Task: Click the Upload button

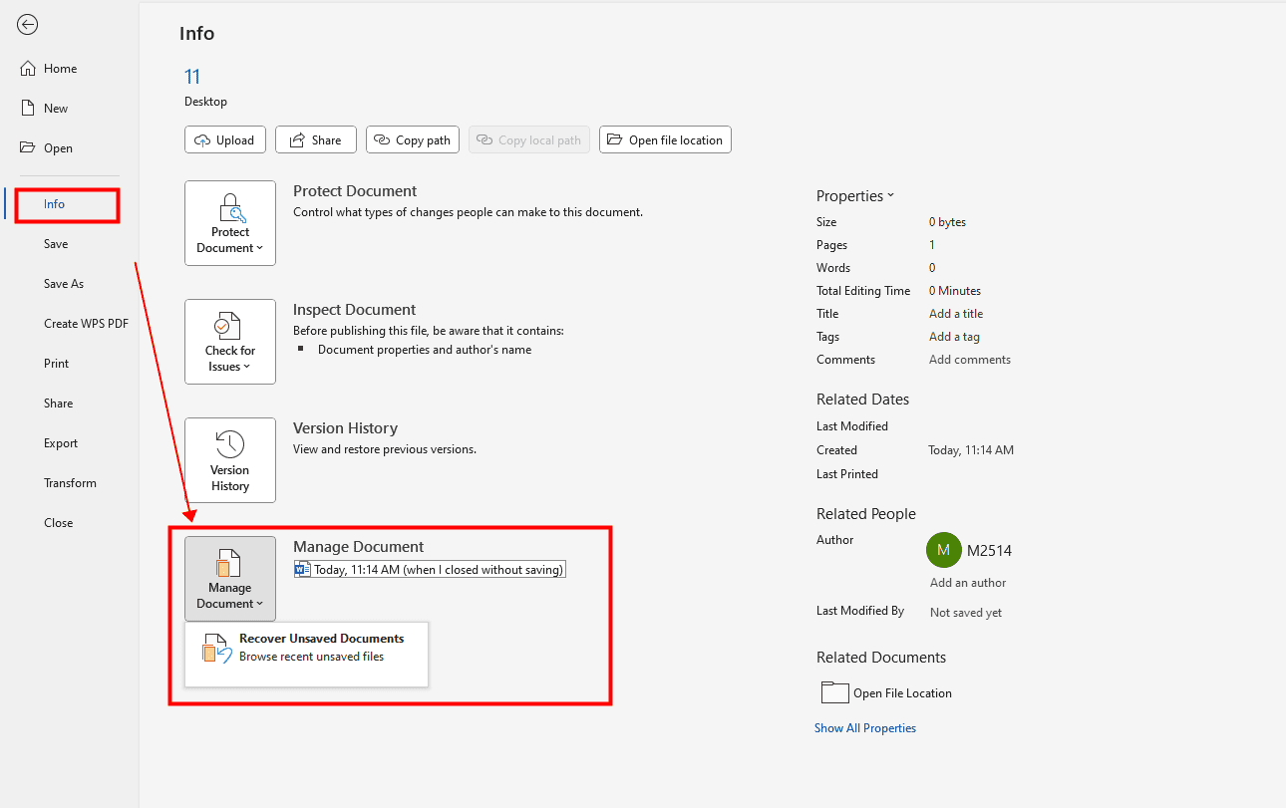Action: point(225,140)
